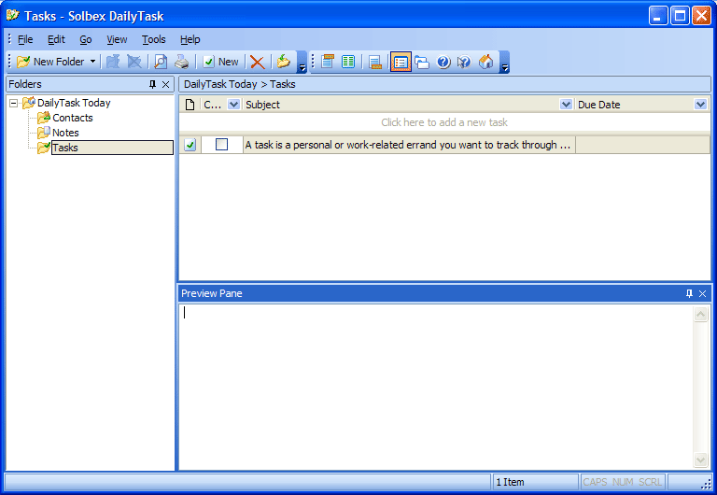The height and width of the screenshot is (495, 717).
Task: Close the Preview Pane
Action: click(702, 293)
